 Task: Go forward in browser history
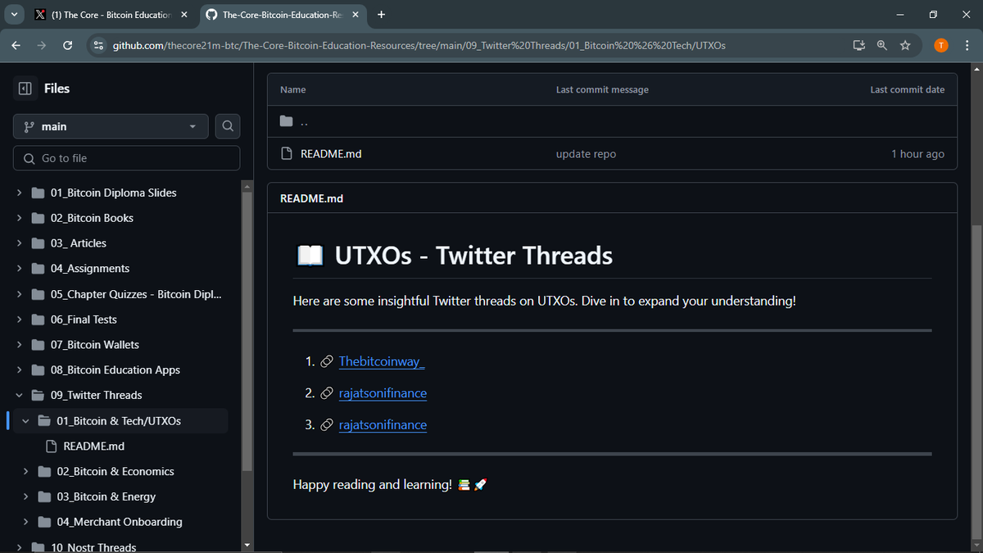coord(42,45)
